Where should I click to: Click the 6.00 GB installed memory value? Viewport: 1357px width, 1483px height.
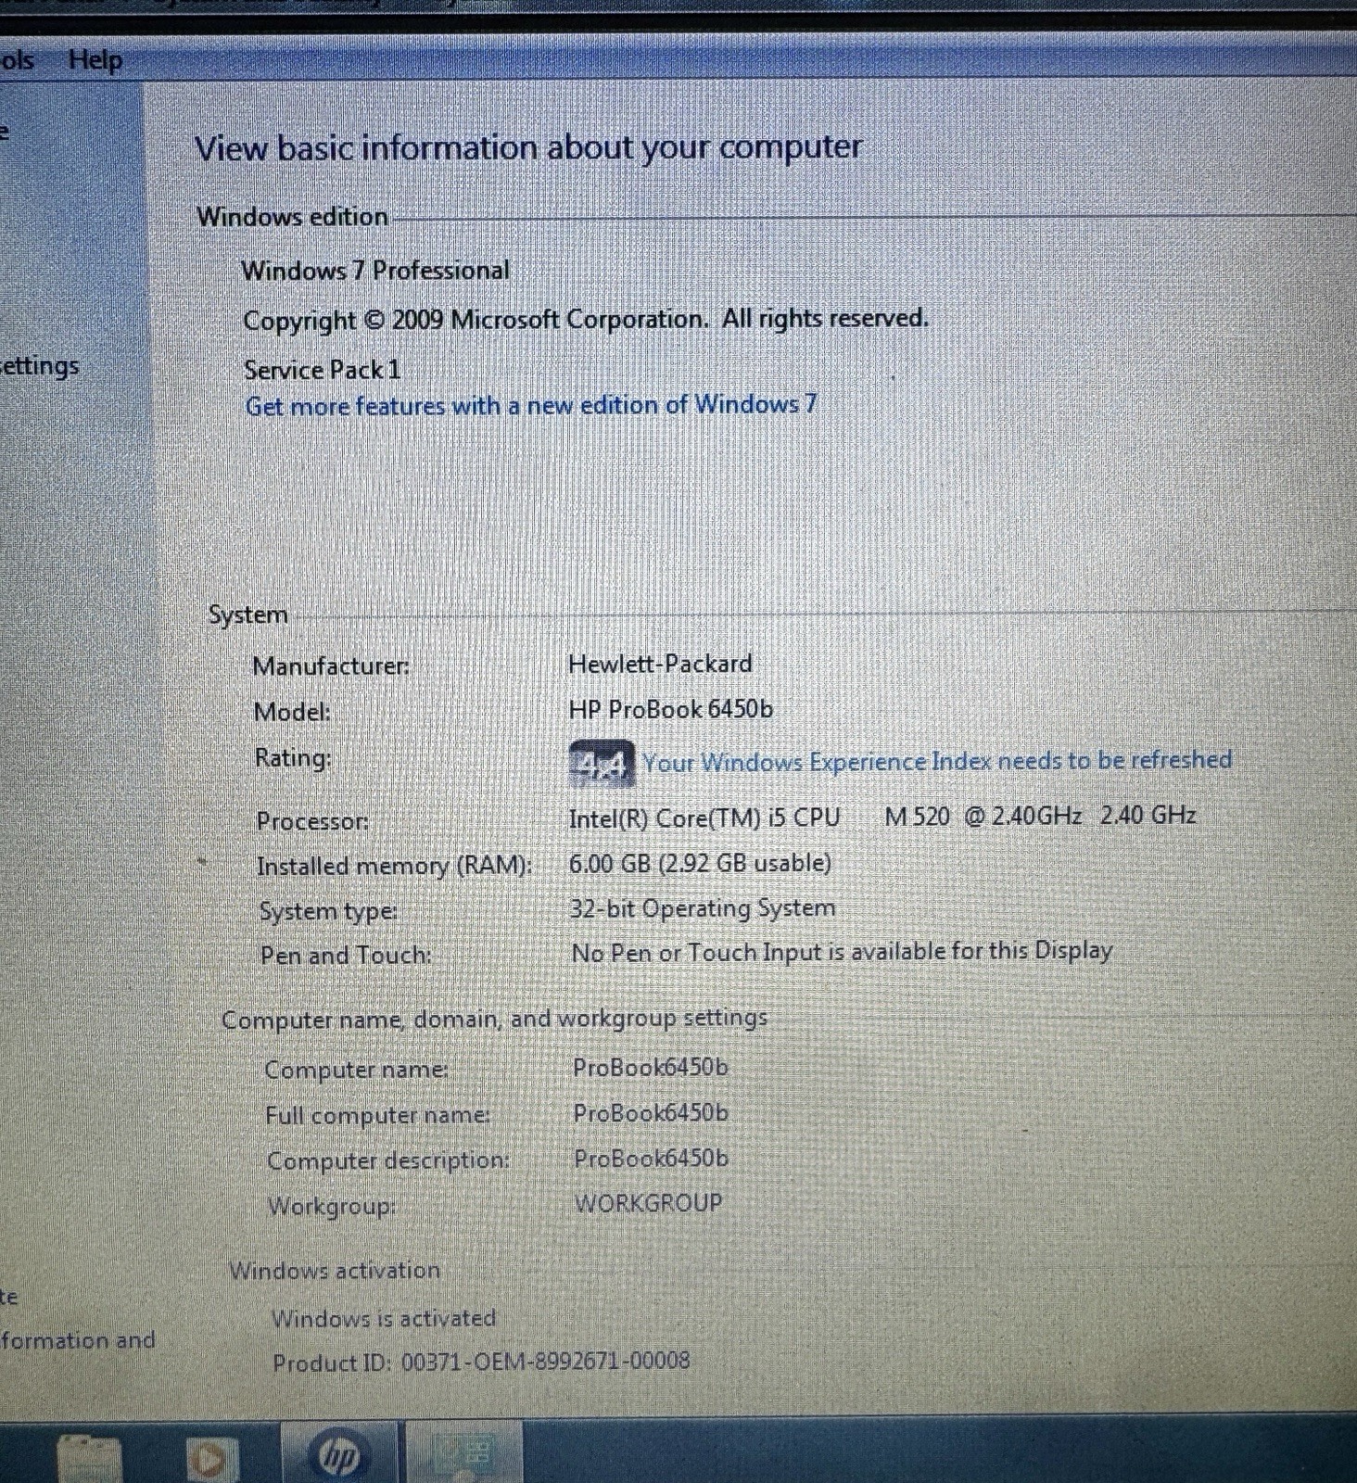click(700, 863)
